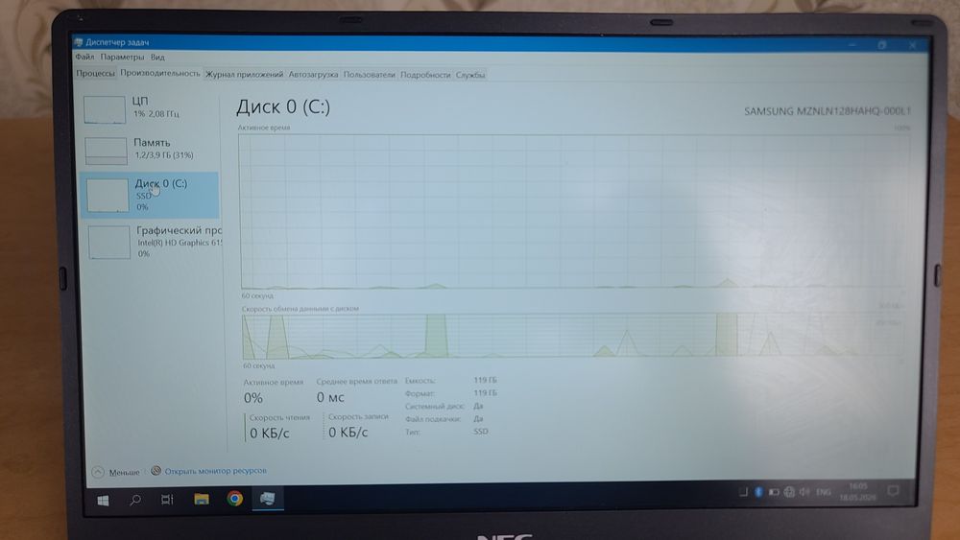Click the taskbar clock and date
Screen dimensions: 960x540
click(x=857, y=492)
